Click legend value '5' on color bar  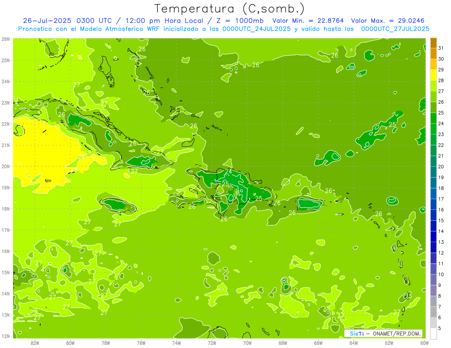click(440, 328)
